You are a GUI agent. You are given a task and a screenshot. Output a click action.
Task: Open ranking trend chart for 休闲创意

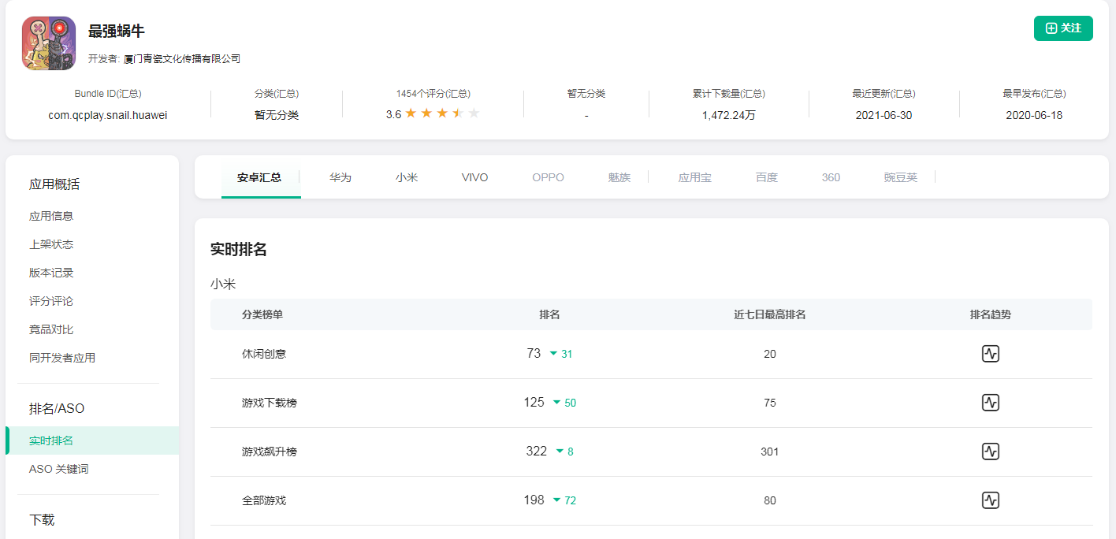coord(990,354)
